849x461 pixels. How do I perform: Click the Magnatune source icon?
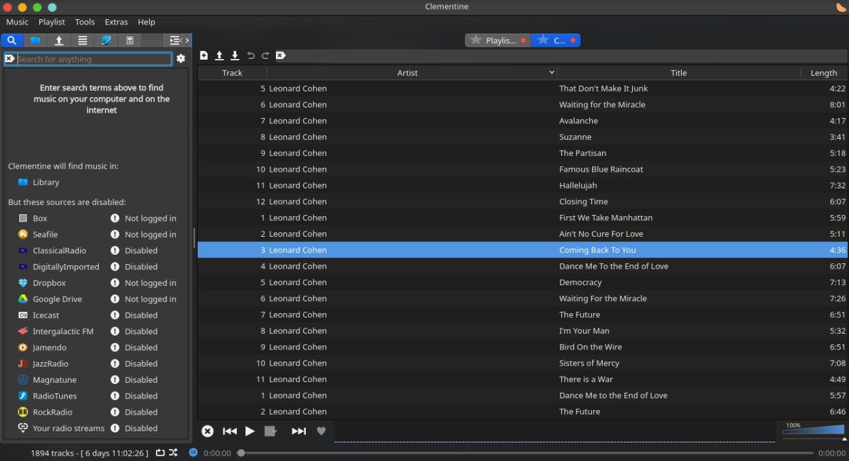click(23, 380)
